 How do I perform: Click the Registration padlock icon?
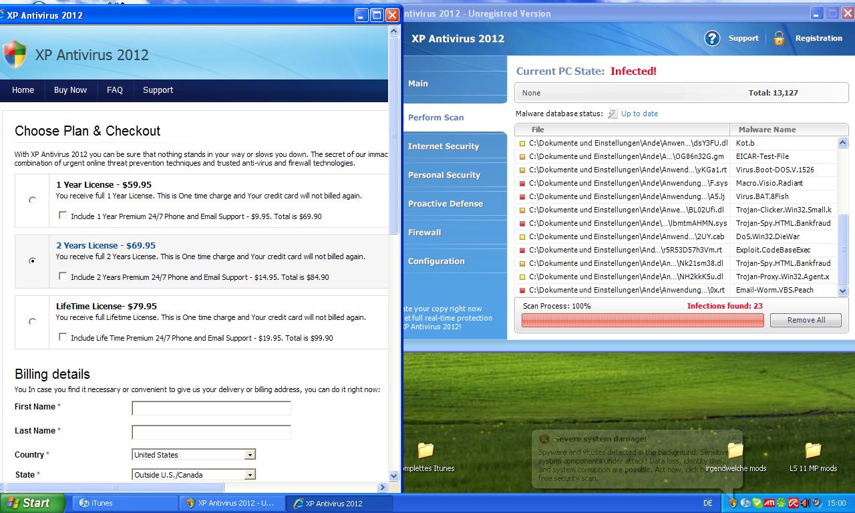(779, 38)
